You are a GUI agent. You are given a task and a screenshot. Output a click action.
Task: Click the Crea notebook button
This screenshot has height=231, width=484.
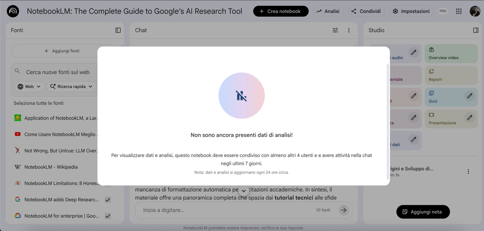281,11
